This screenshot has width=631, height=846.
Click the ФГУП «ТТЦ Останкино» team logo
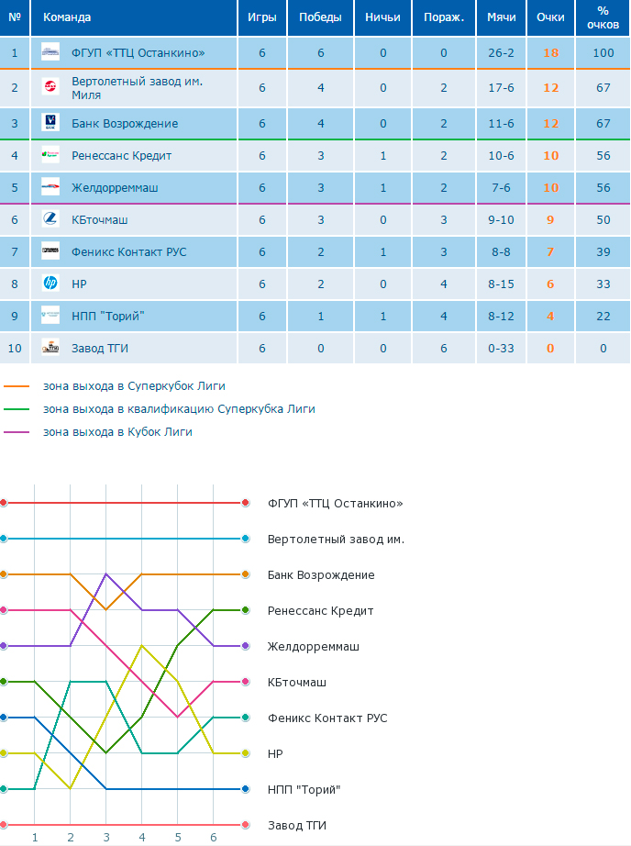coord(50,52)
